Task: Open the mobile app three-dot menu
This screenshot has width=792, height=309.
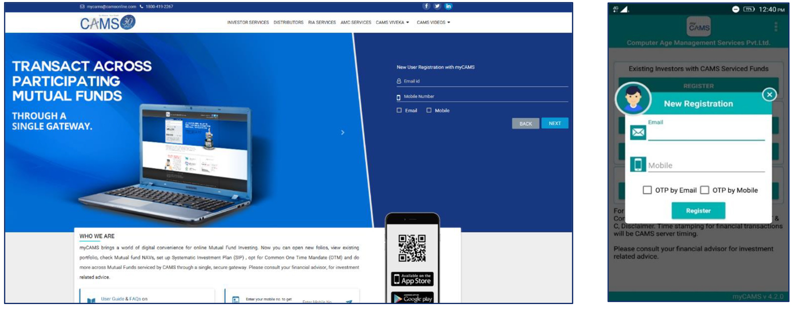Action: pyautogui.click(x=776, y=27)
